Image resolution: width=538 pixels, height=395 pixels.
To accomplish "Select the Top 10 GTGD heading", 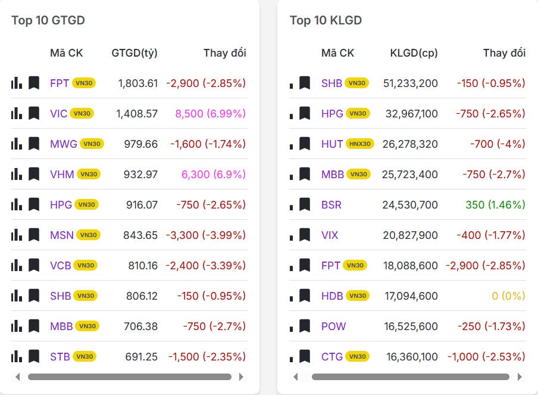I will click(x=48, y=20).
